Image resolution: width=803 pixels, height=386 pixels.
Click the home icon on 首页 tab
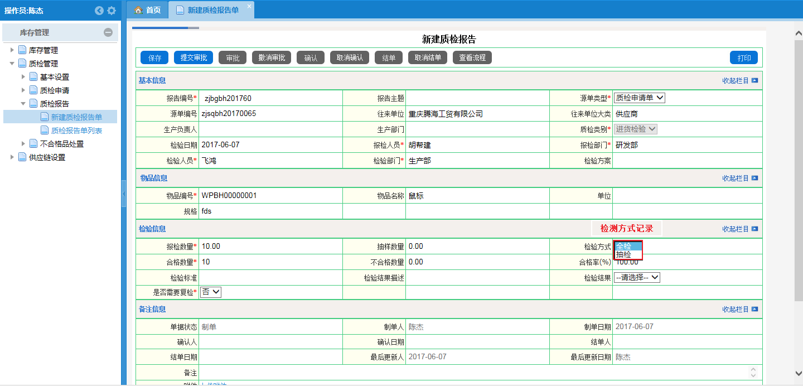point(138,10)
